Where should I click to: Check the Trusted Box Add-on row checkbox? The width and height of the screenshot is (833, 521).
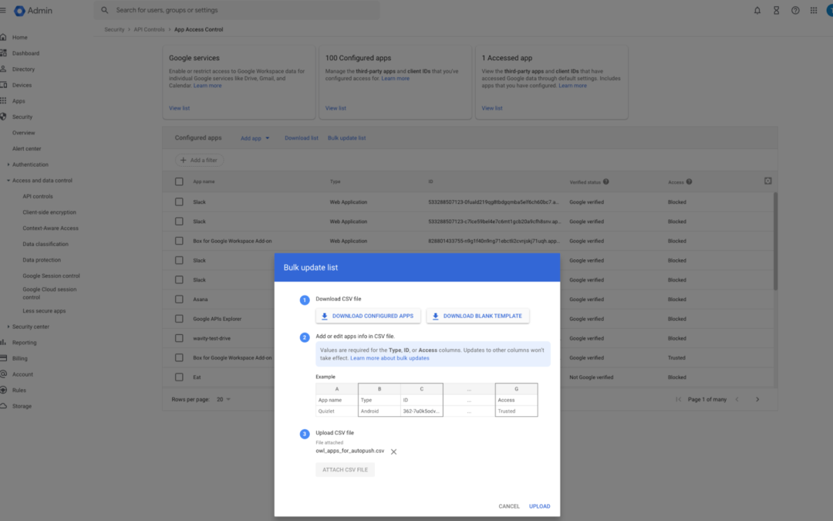(x=179, y=358)
